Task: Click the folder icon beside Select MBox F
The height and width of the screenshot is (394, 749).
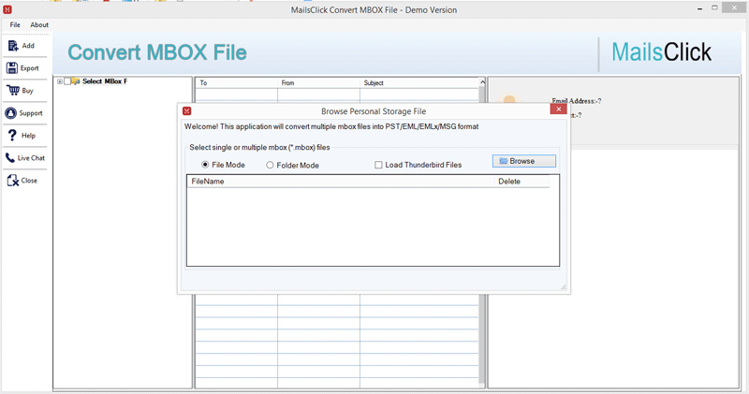Action: tap(76, 81)
